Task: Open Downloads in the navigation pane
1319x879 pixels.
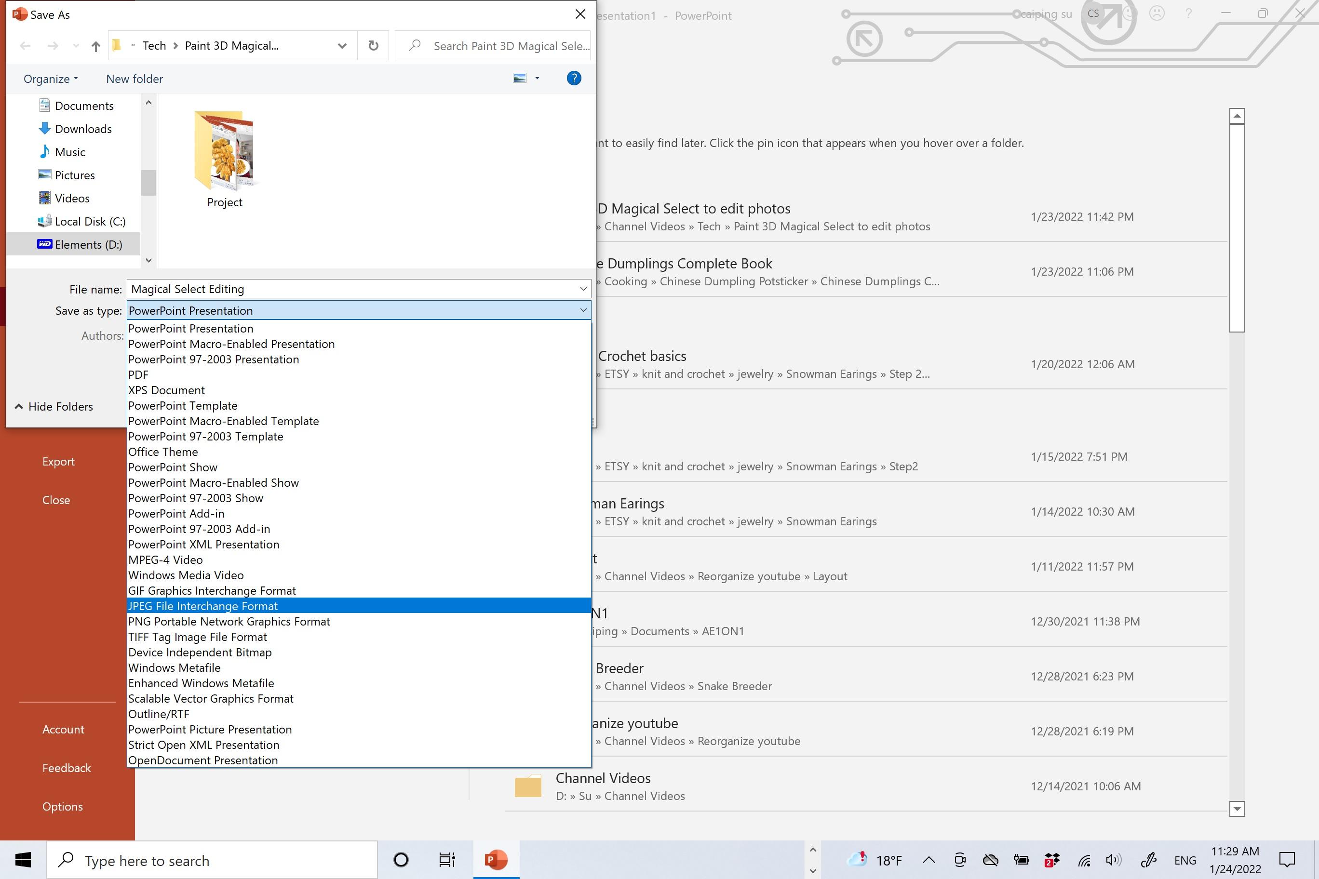Action: pyautogui.click(x=83, y=129)
